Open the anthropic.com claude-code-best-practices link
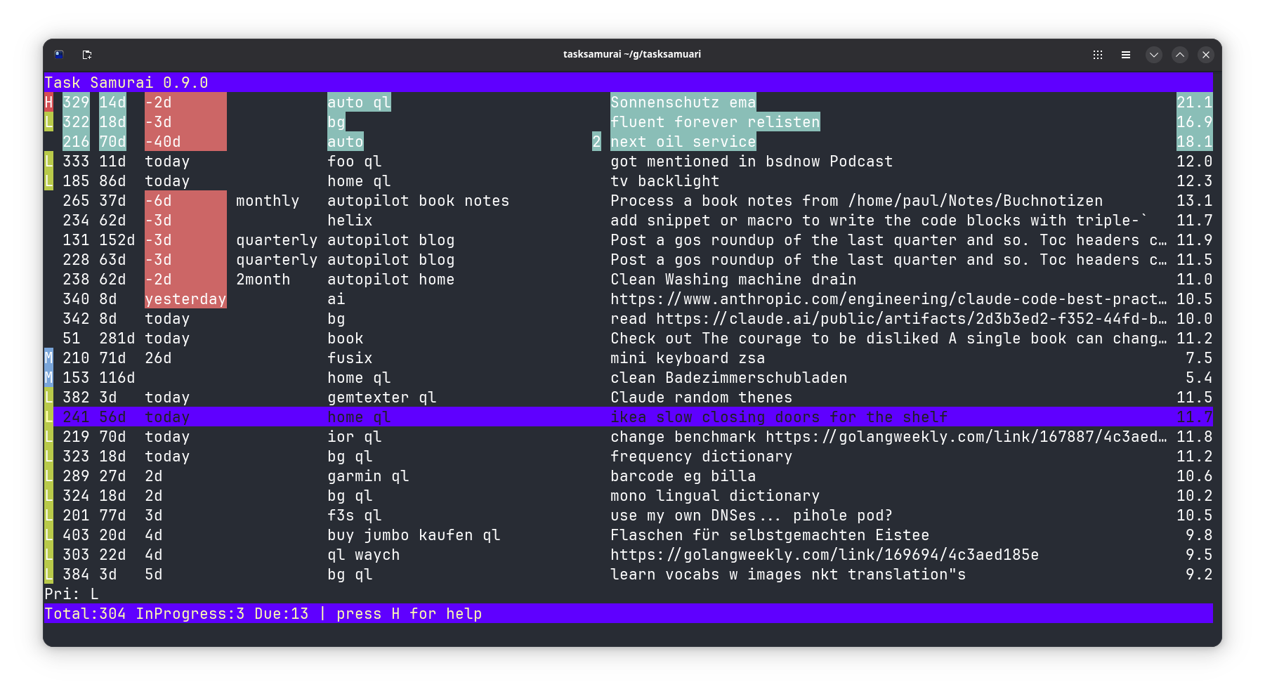The height and width of the screenshot is (694, 1265). 888,299
